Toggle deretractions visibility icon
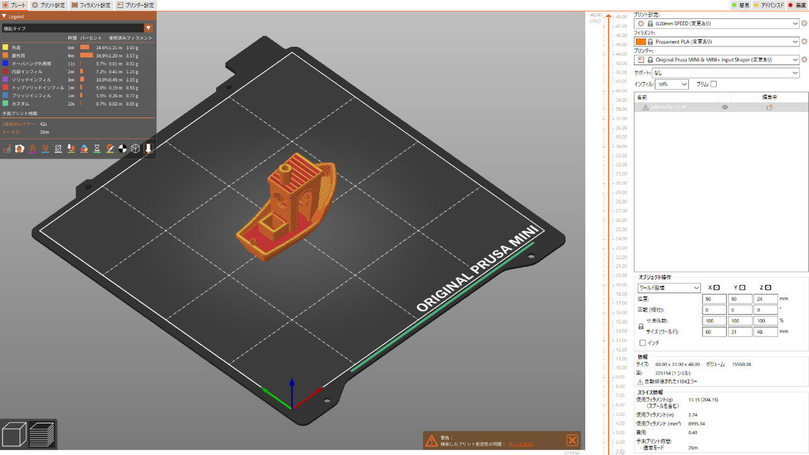 tap(45, 148)
